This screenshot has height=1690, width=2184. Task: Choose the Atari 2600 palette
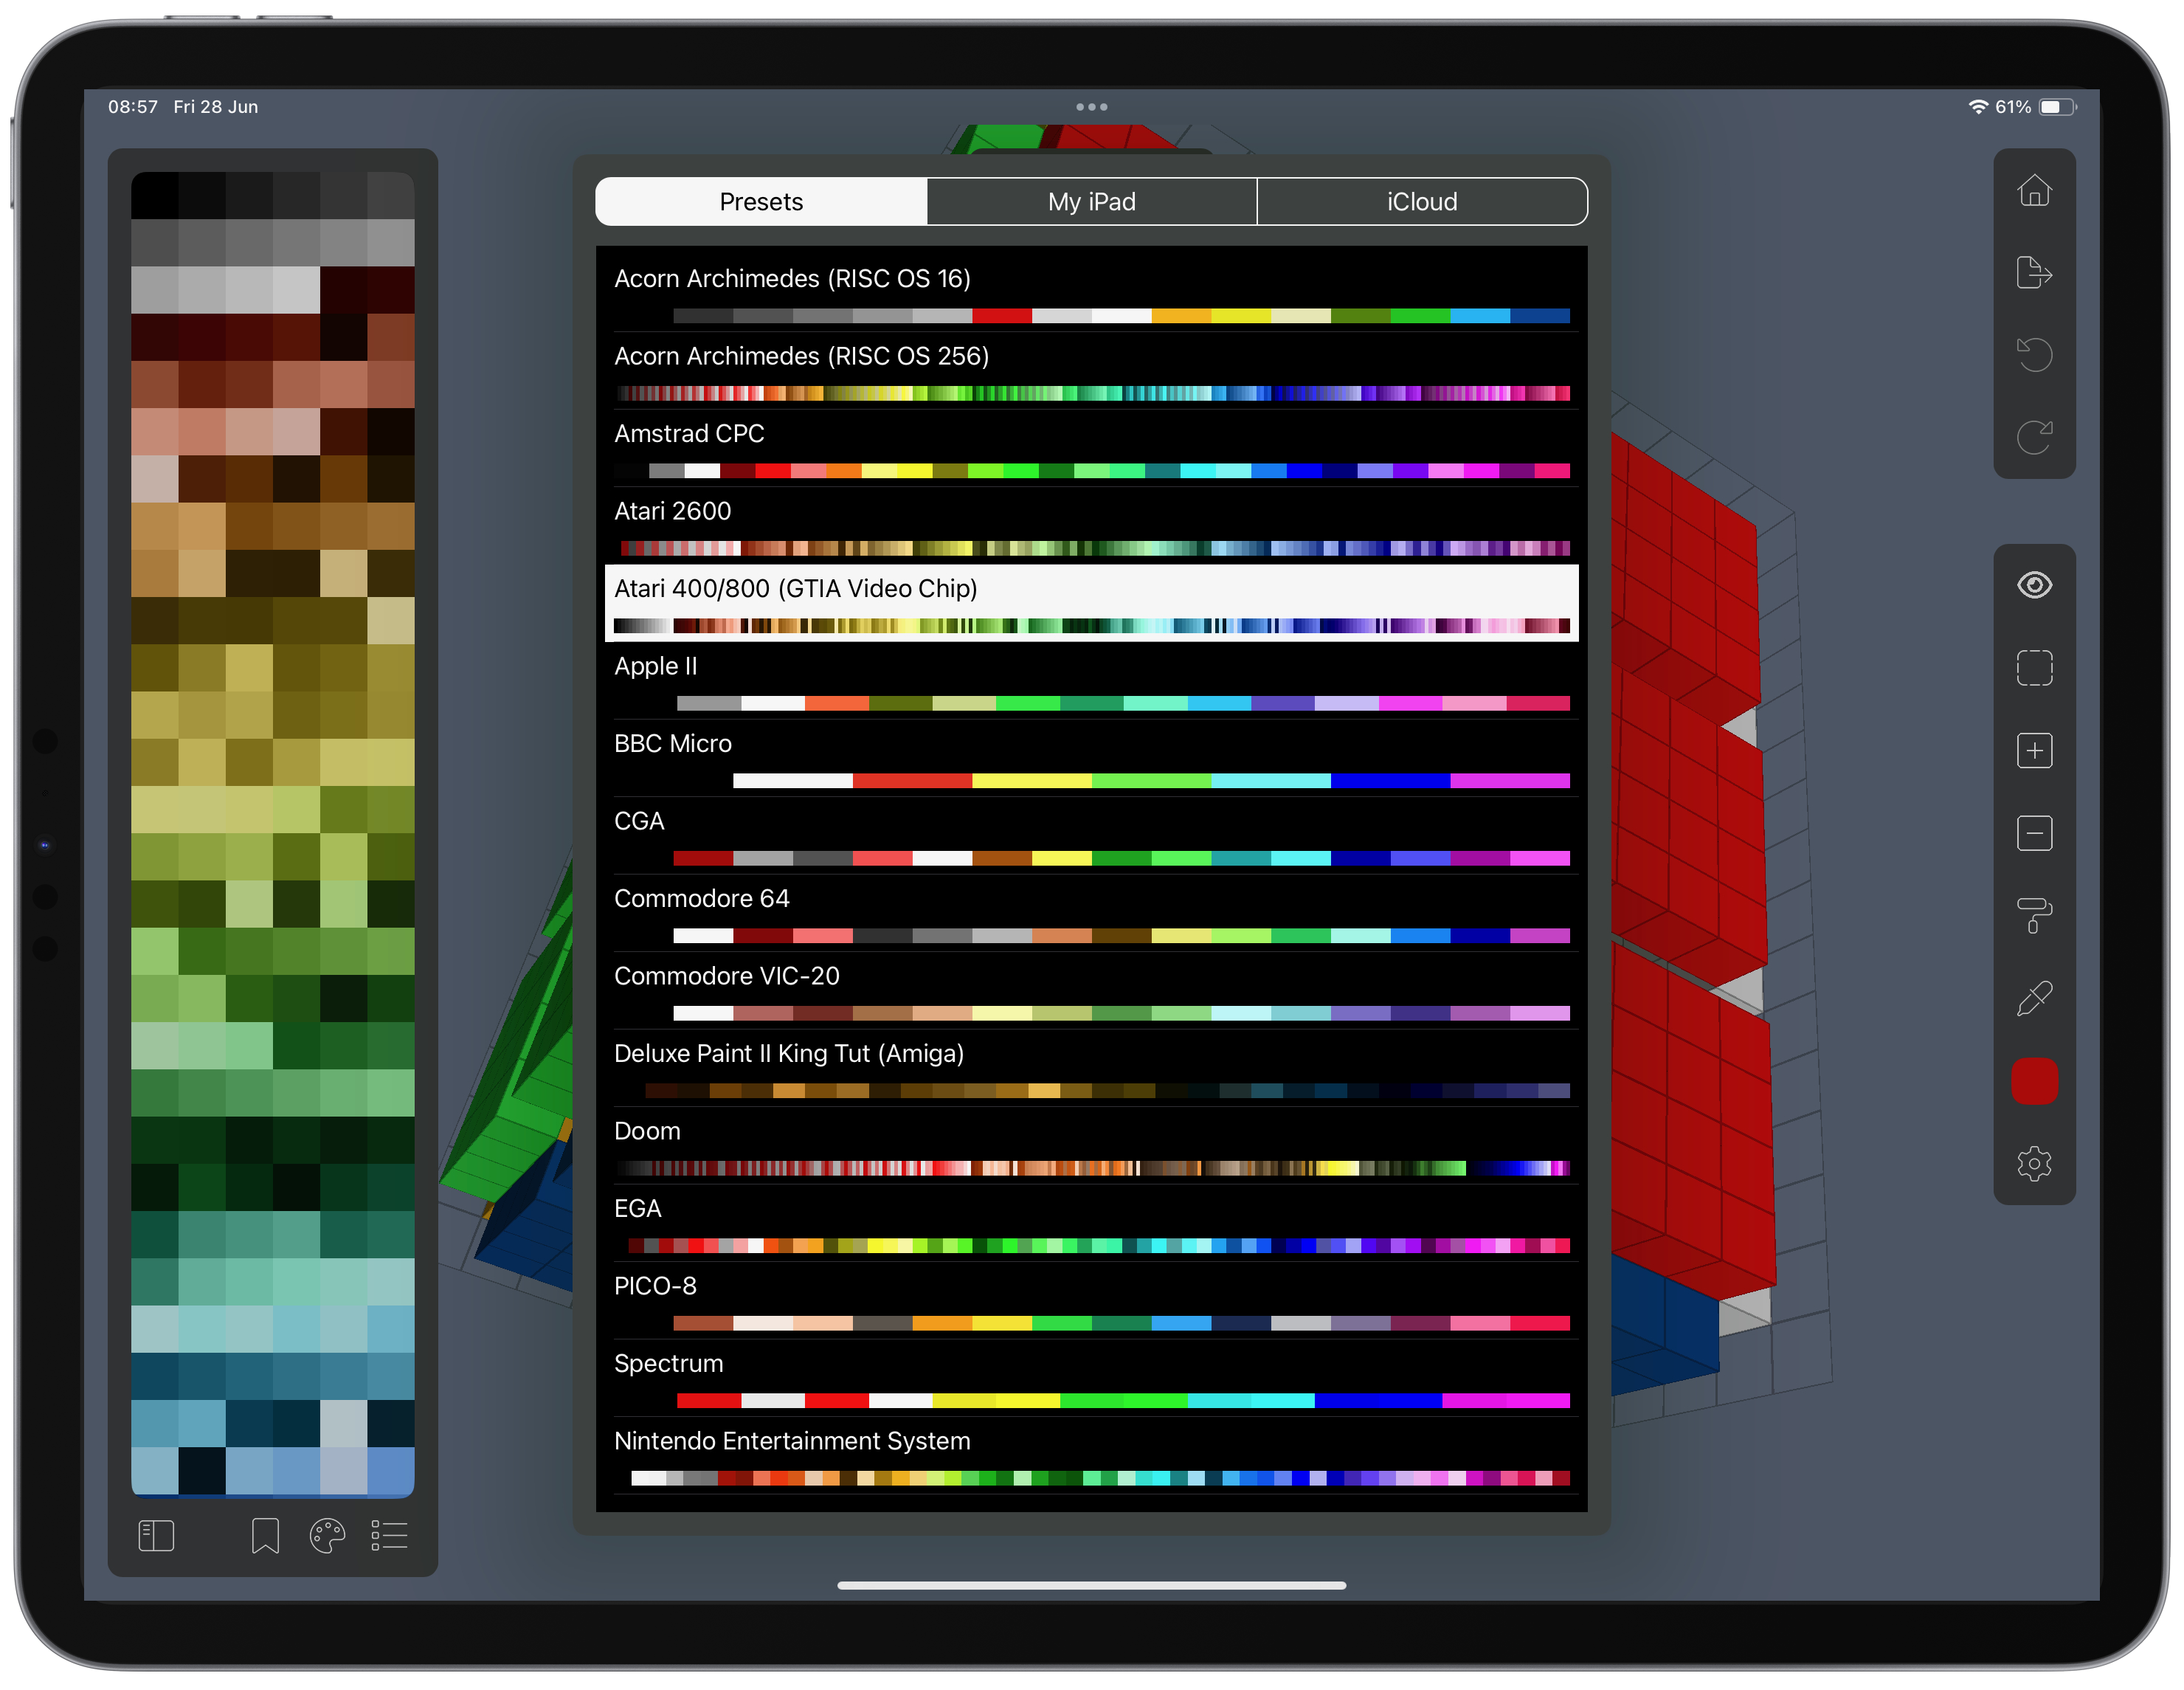1091,526
